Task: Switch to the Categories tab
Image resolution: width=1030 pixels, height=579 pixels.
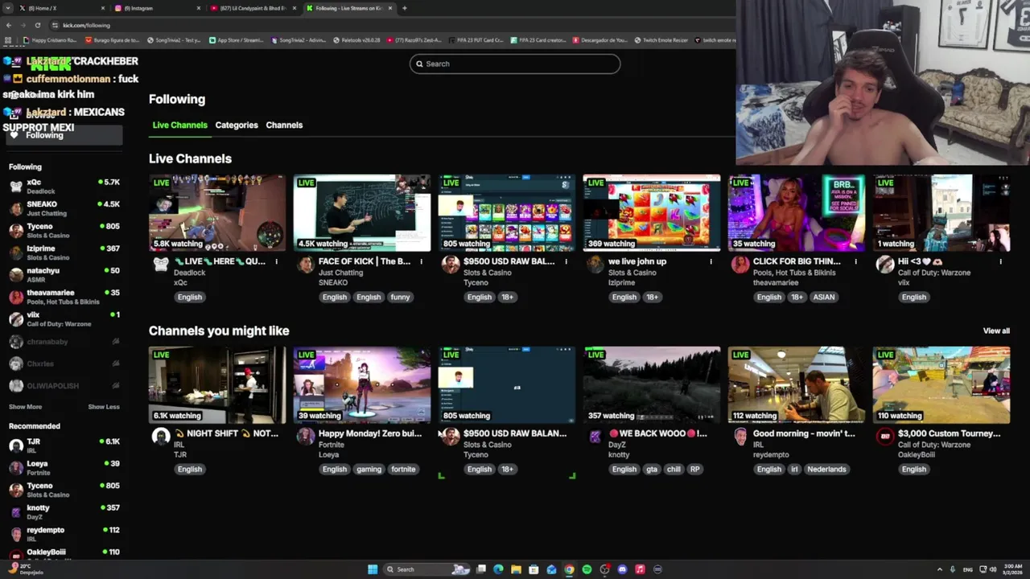Action: 237,125
